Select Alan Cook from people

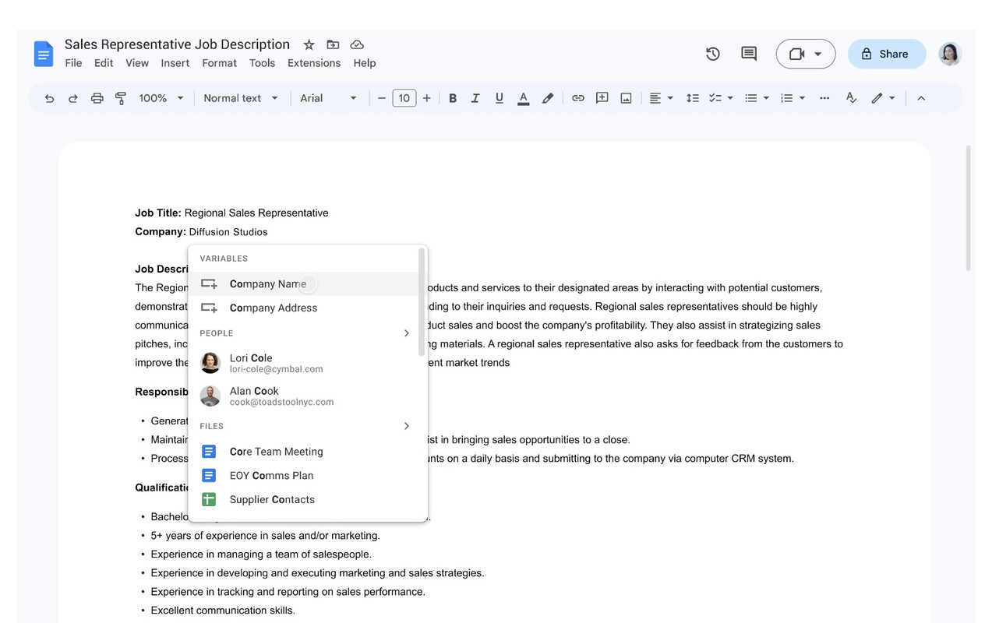pyautogui.click(x=304, y=396)
